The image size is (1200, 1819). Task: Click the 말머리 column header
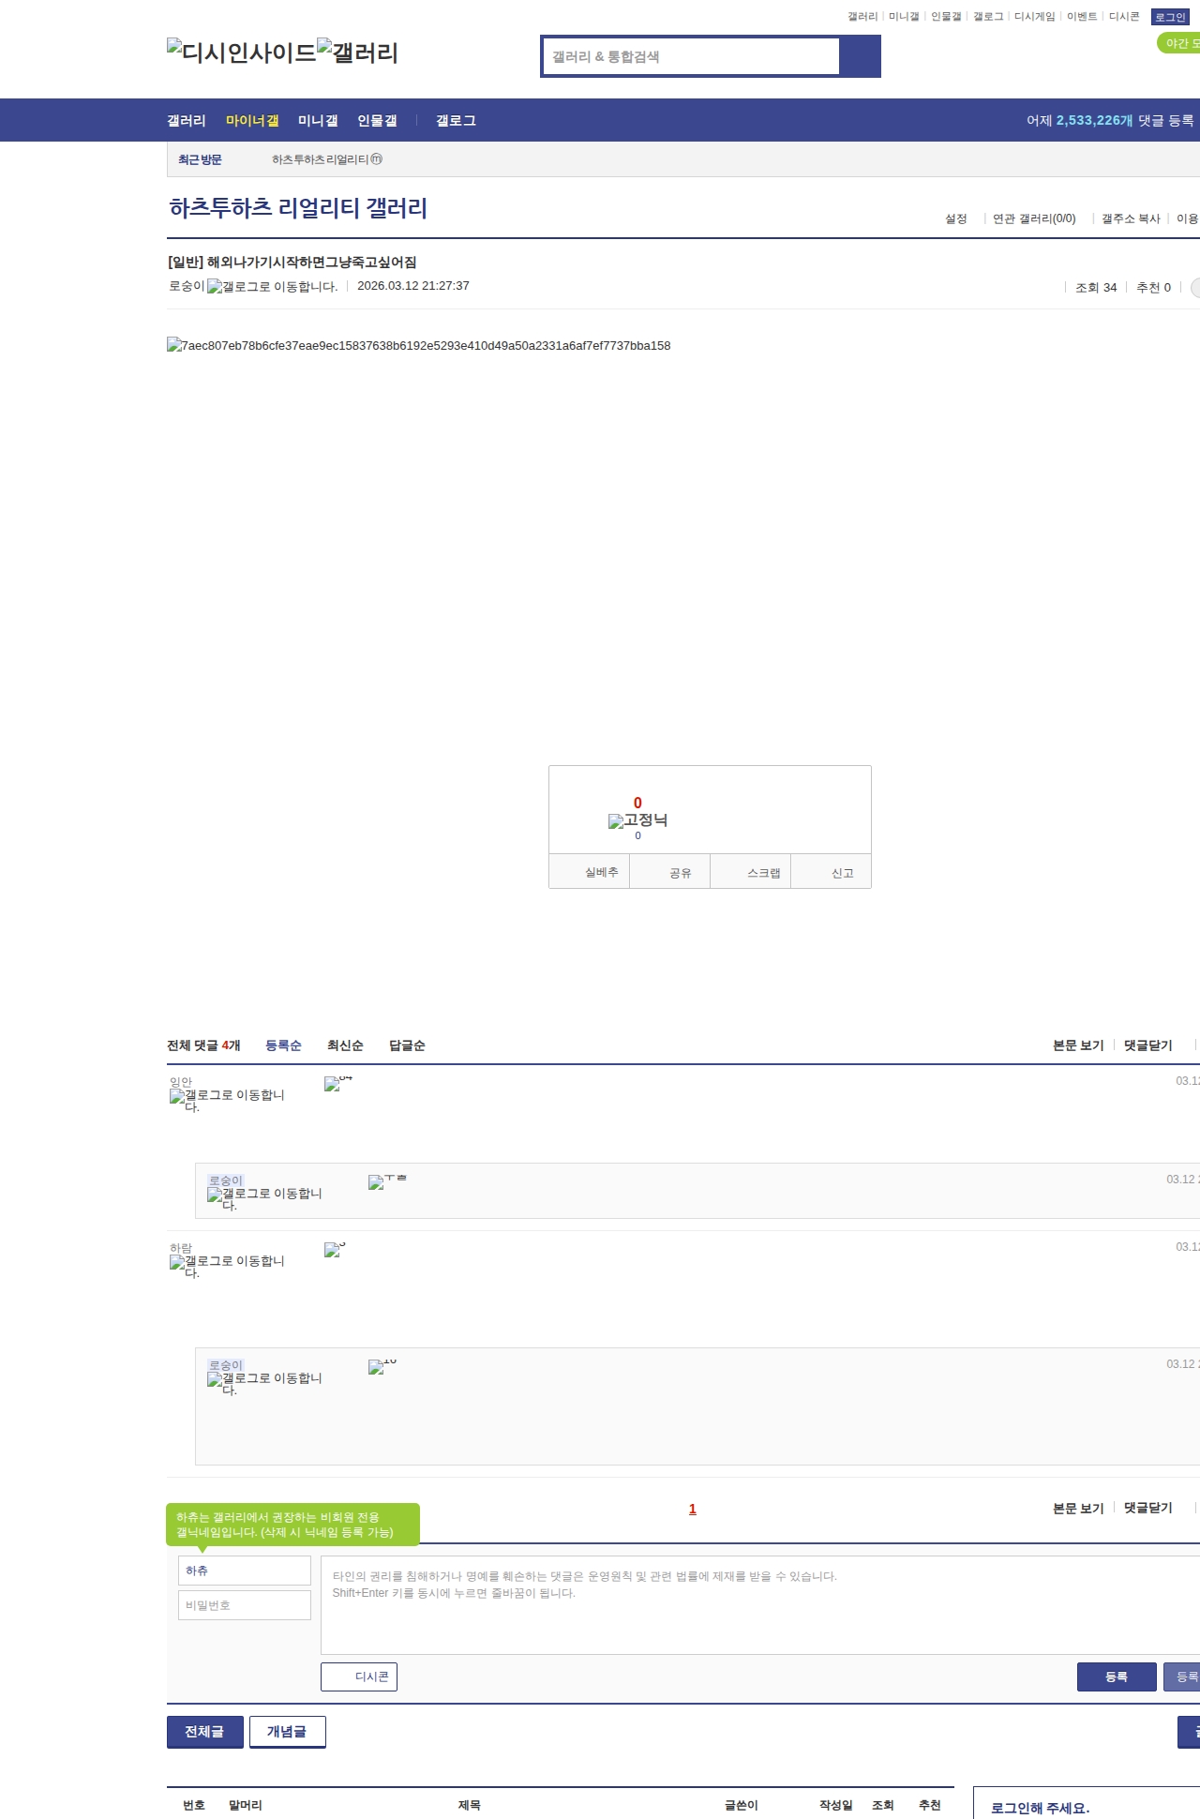(246, 1805)
